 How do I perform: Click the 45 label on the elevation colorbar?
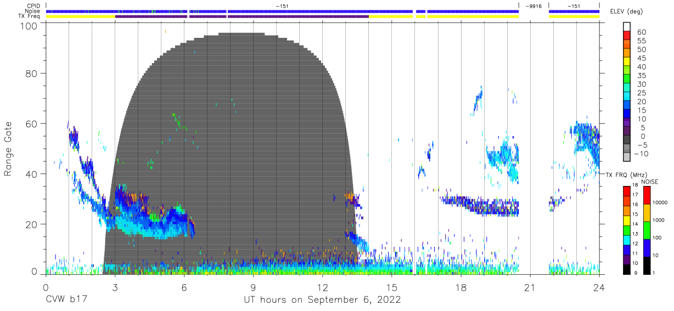[641, 58]
